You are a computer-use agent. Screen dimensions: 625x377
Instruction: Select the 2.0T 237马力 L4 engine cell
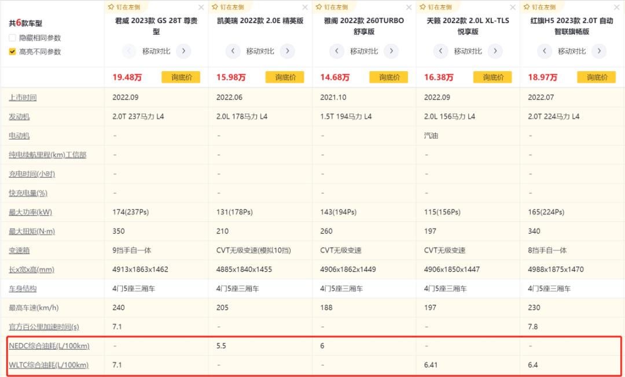138,117
